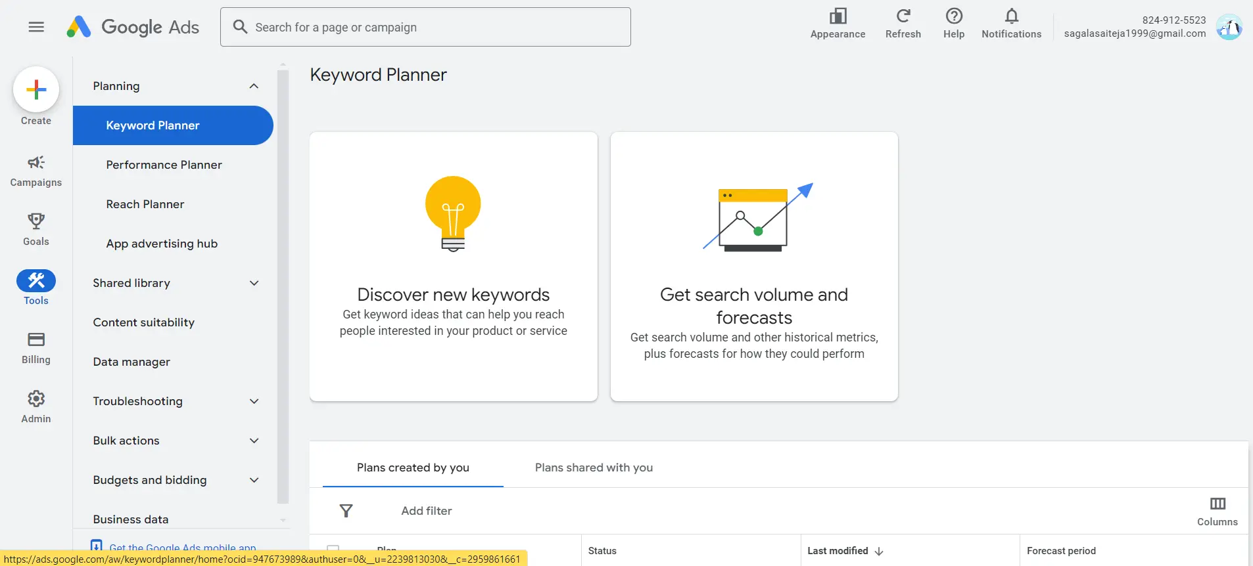Focus the page or campaign search field
This screenshot has width=1253, height=566.
click(x=425, y=27)
